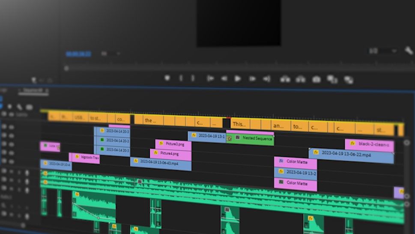415x234 pixels.
Task: Click fx badge on black-2-clean-s clip
Action: (x=352, y=143)
